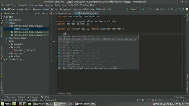This screenshot has width=189, height=106.
Task: Click the hide Project panel icon
Action: click(47, 13)
